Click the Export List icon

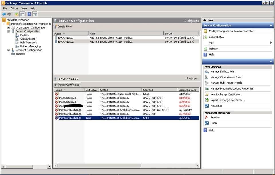click(205, 37)
